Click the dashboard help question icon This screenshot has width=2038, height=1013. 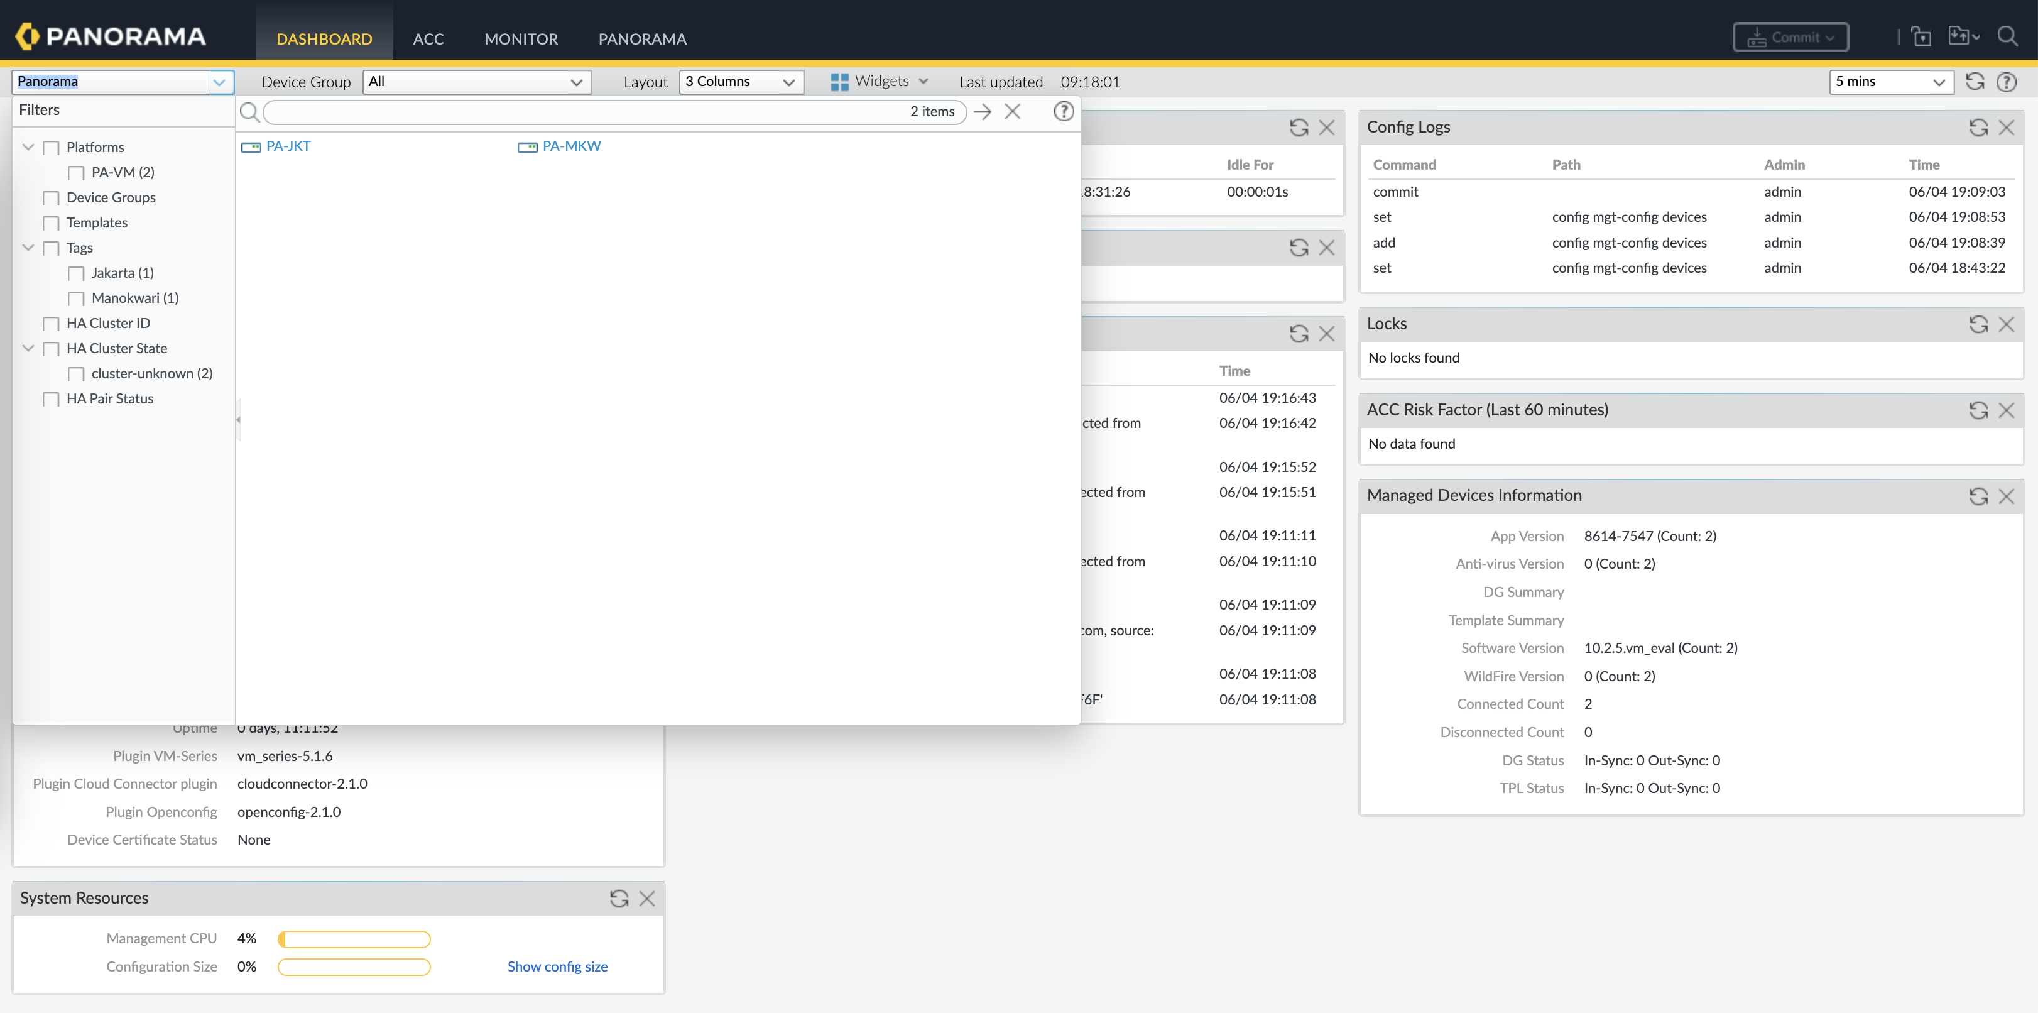pos(2007,82)
